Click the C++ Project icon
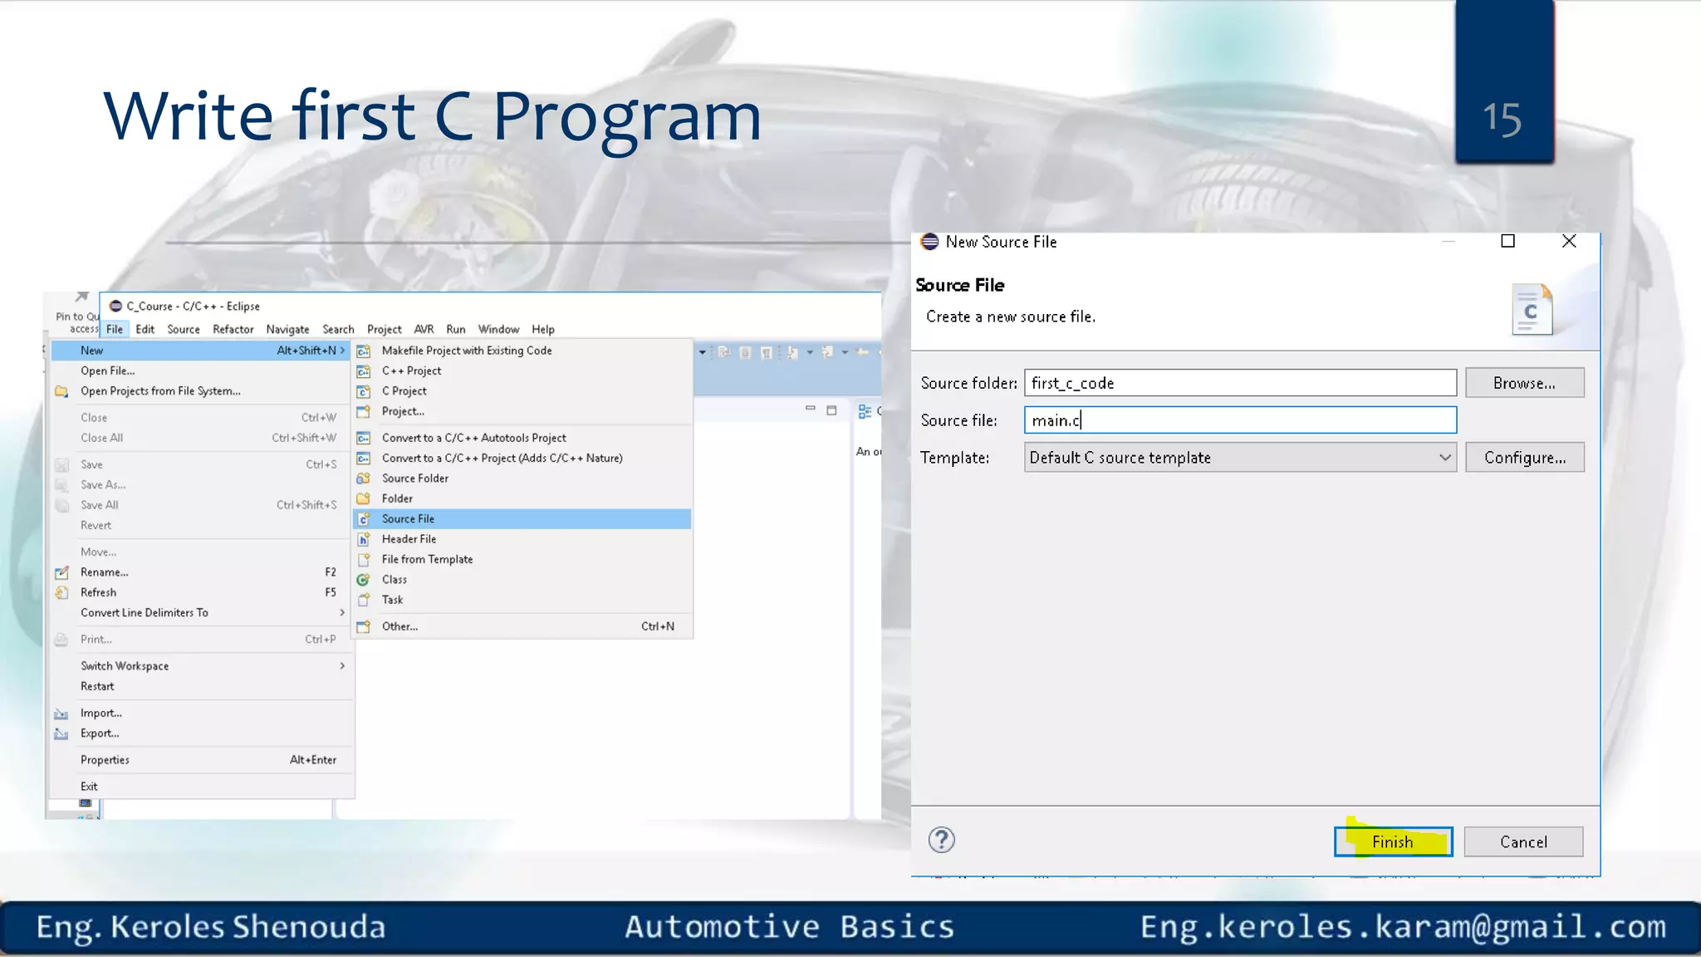Viewport: 1701px width, 957px height. (x=363, y=371)
